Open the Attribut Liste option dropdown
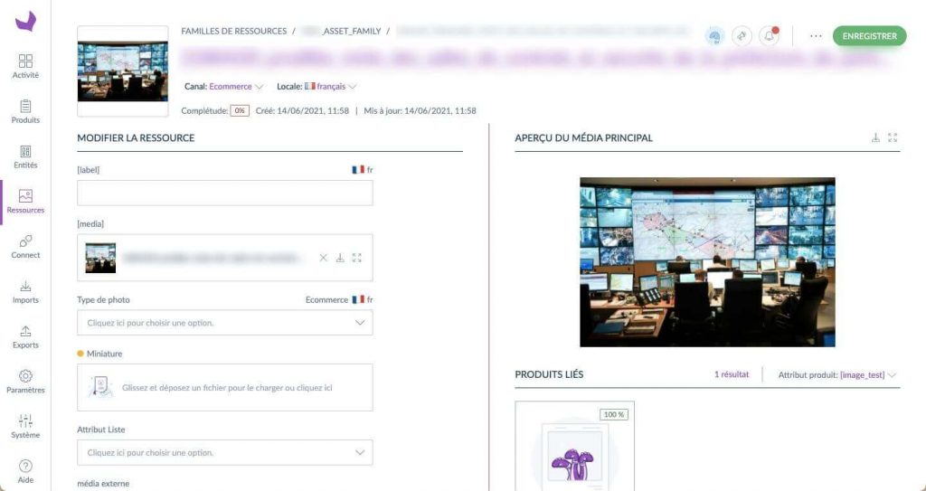The width and height of the screenshot is (926, 491). 225,453
